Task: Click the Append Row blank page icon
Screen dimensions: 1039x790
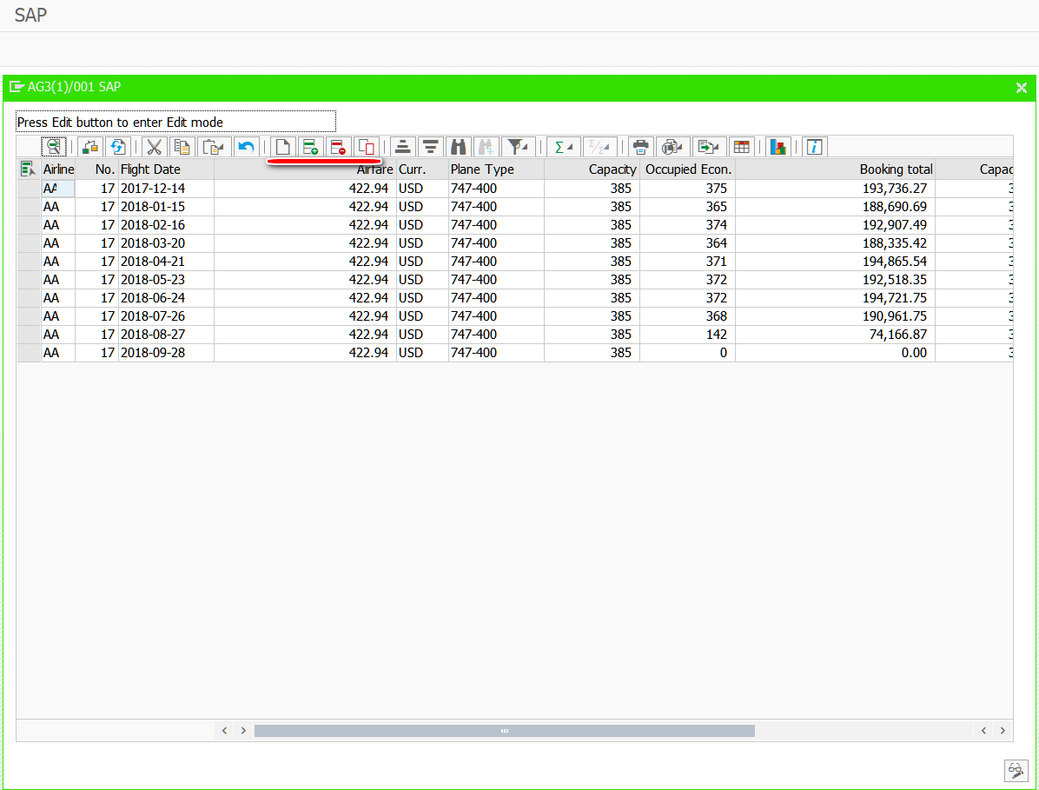Action: 283,147
